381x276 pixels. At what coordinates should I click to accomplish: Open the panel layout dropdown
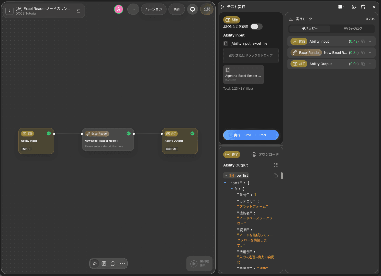pyautogui.click(x=342, y=7)
